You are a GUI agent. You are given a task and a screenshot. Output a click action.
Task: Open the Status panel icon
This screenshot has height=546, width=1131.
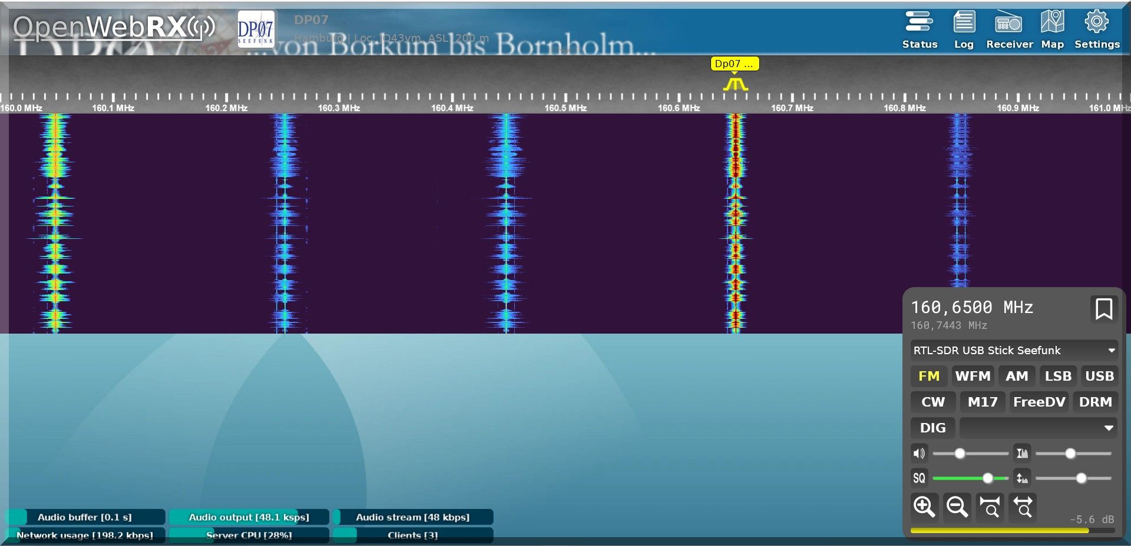919,29
